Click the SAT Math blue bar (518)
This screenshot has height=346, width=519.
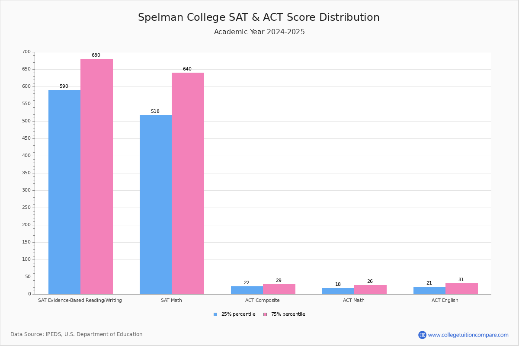point(156,205)
